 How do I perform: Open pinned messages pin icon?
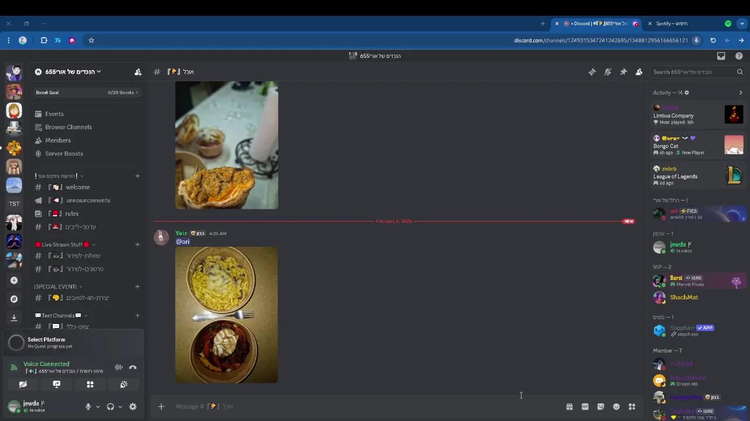(x=623, y=72)
